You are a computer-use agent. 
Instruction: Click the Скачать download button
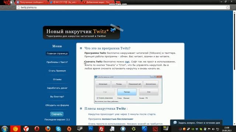point(57,114)
